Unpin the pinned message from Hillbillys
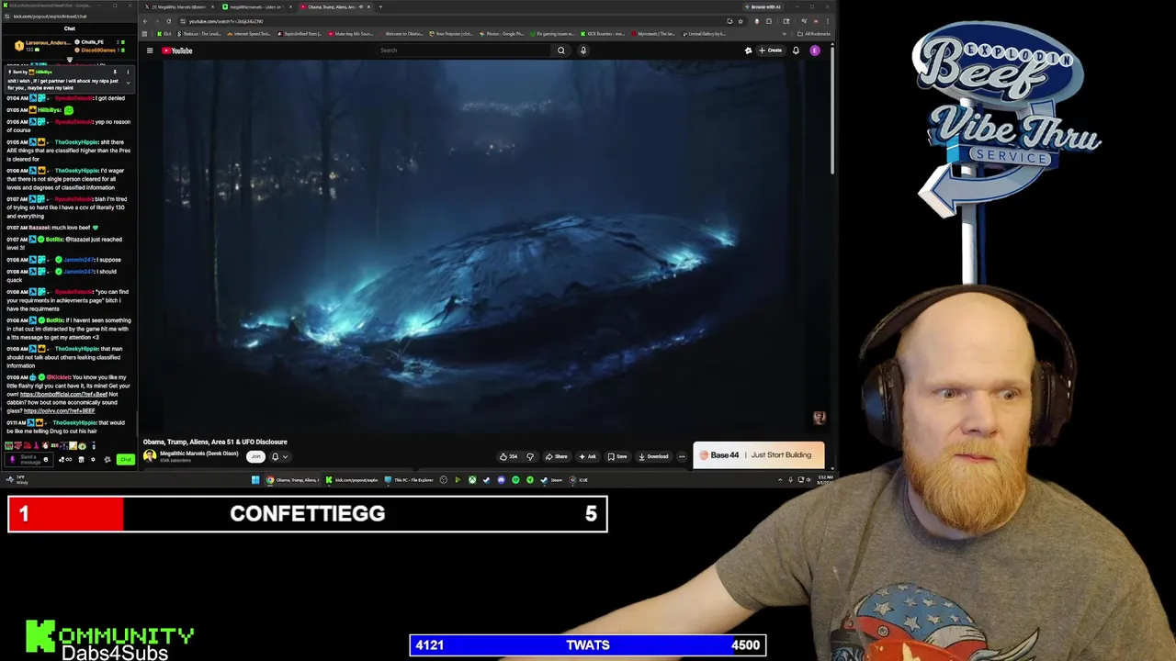1176x661 pixels. pyautogui.click(x=115, y=72)
